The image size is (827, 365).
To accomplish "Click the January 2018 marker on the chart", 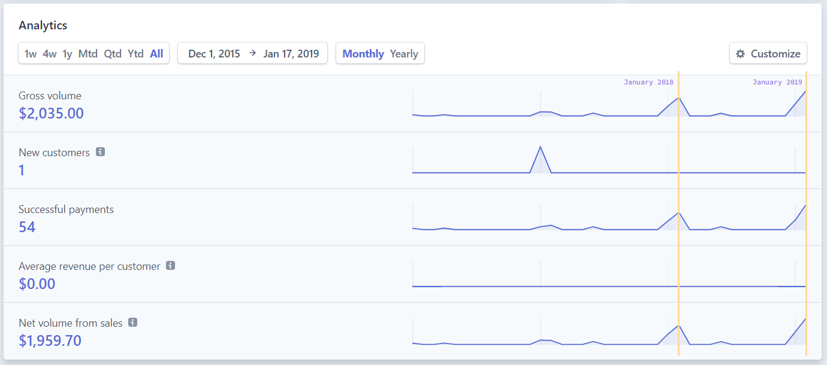I will pyautogui.click(x=648, y=83).
